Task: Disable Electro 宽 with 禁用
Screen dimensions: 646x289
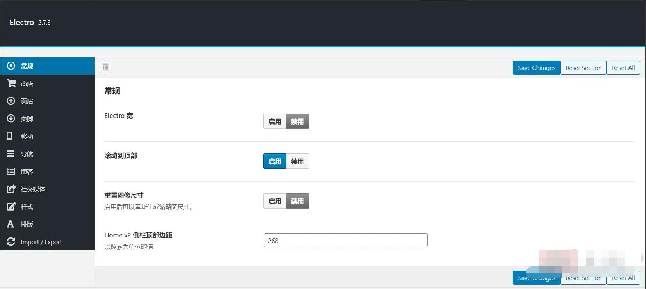Action: click(x=298, y=121)
